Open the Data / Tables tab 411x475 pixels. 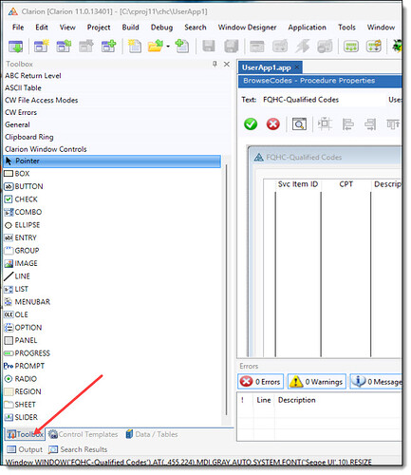[x=152, y=434]
